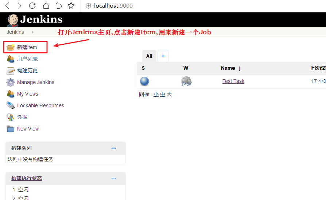
Task: Click the blue status ball for Test Task
Action: tap(144, 81)
